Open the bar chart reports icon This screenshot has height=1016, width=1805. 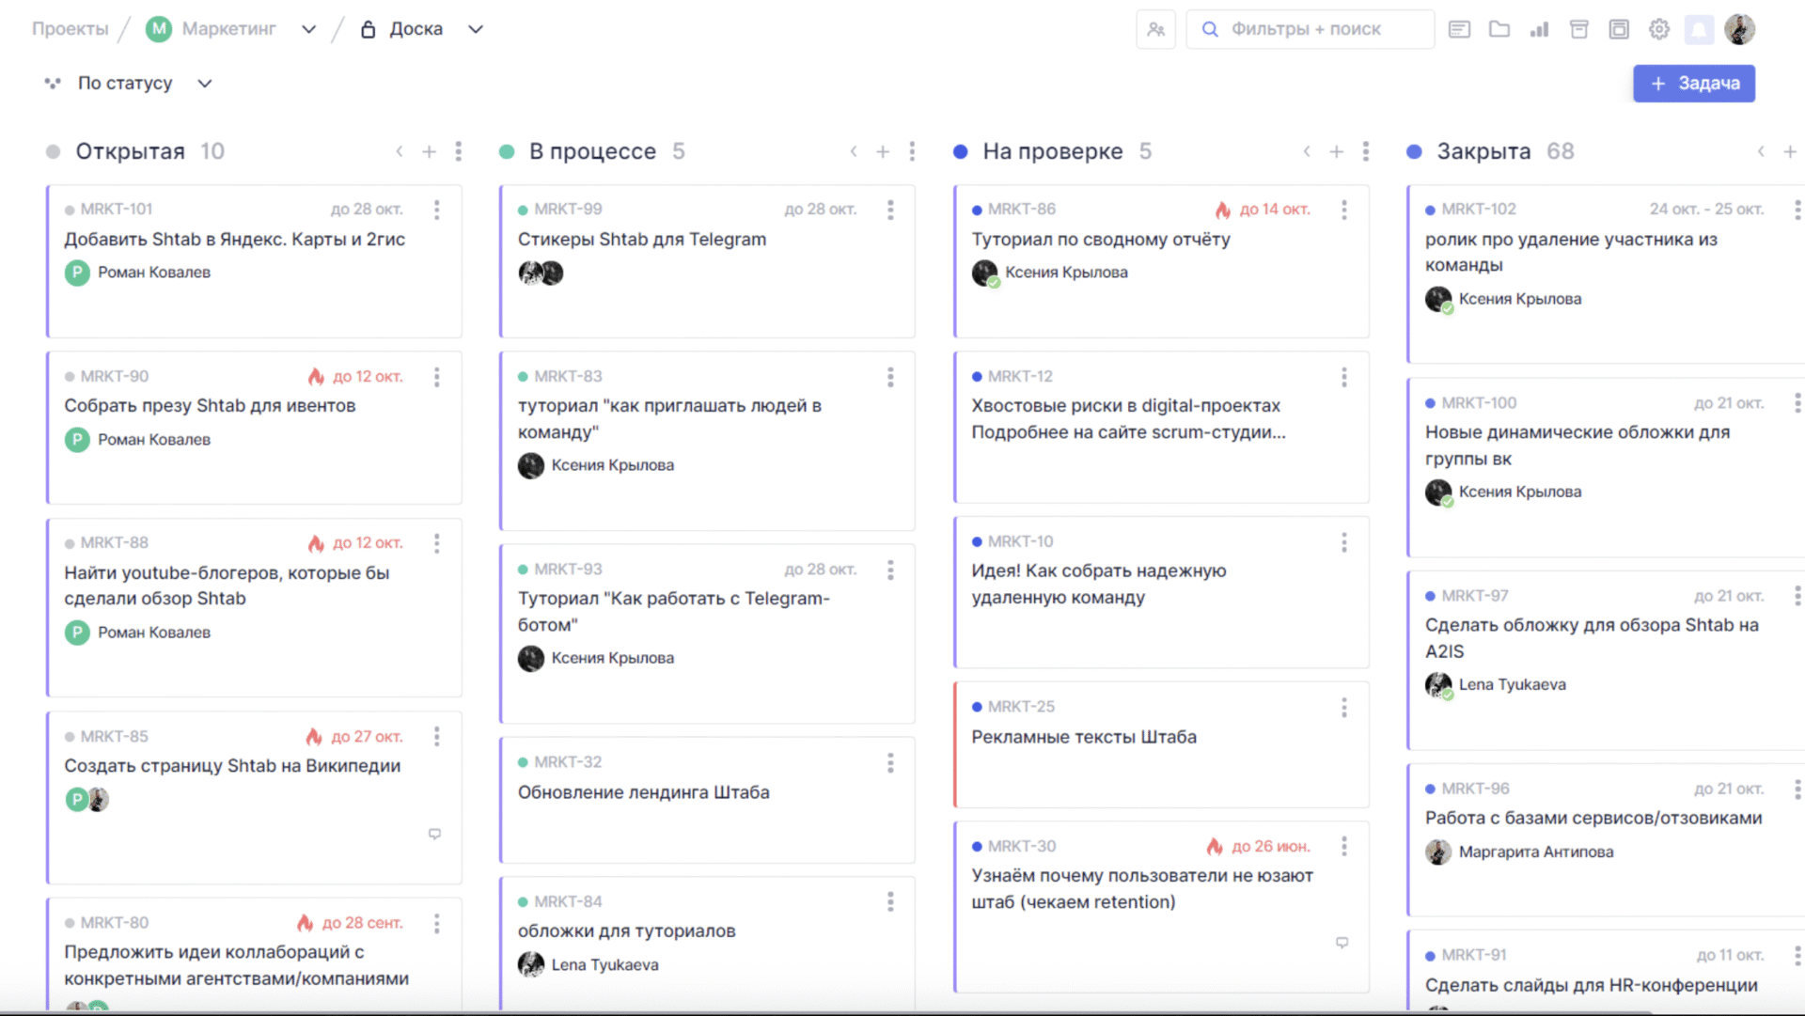tap(1539, 29)
